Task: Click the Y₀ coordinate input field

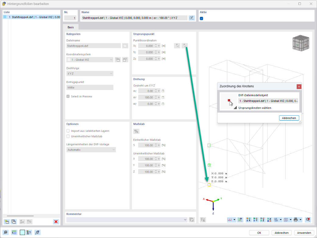Action: 146,52
